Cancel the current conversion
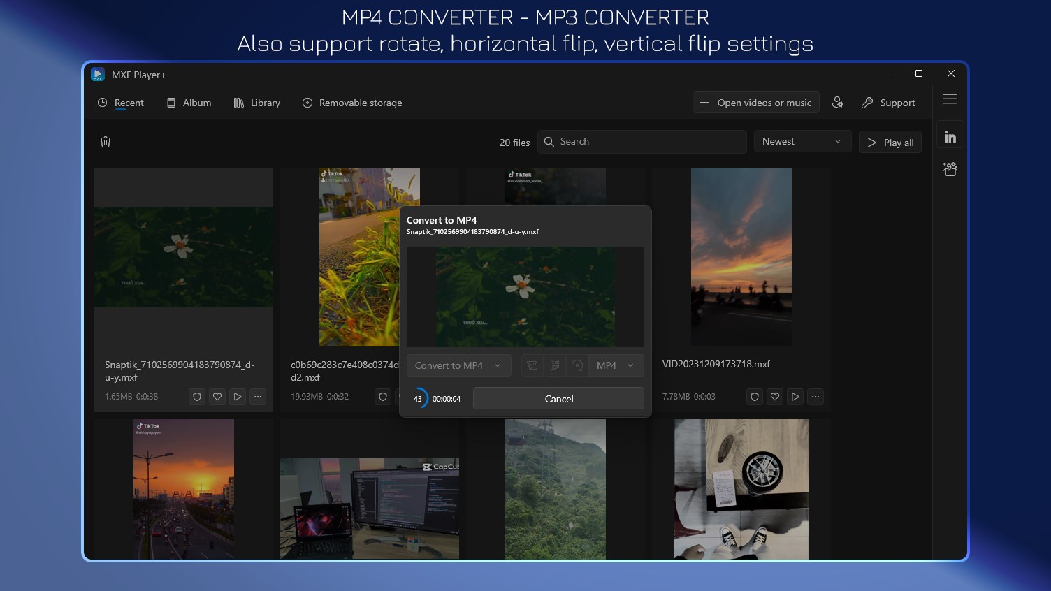Viewport: 1051px width, 591px height. 558,398
